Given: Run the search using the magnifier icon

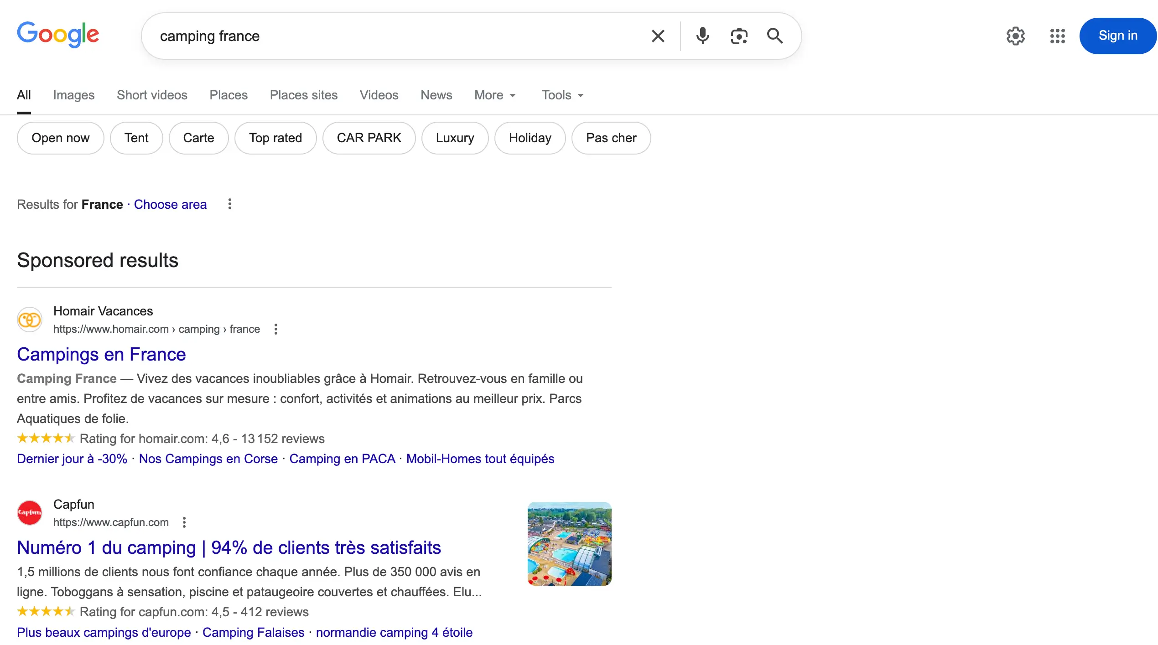Looking at the screenshot, I should pyautogui.click(x=775, y=36).
